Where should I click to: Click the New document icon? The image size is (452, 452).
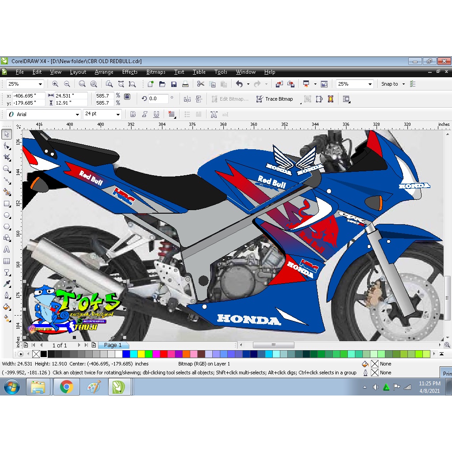click(151, 84)
